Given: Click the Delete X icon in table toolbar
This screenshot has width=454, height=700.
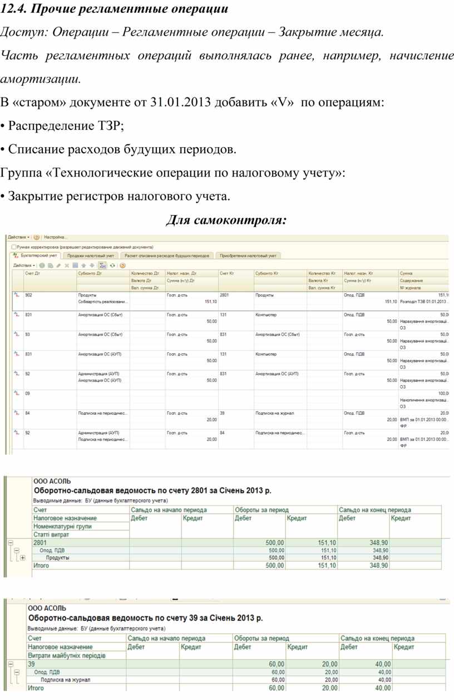Looking at the screenshot, I should (67, 265).
